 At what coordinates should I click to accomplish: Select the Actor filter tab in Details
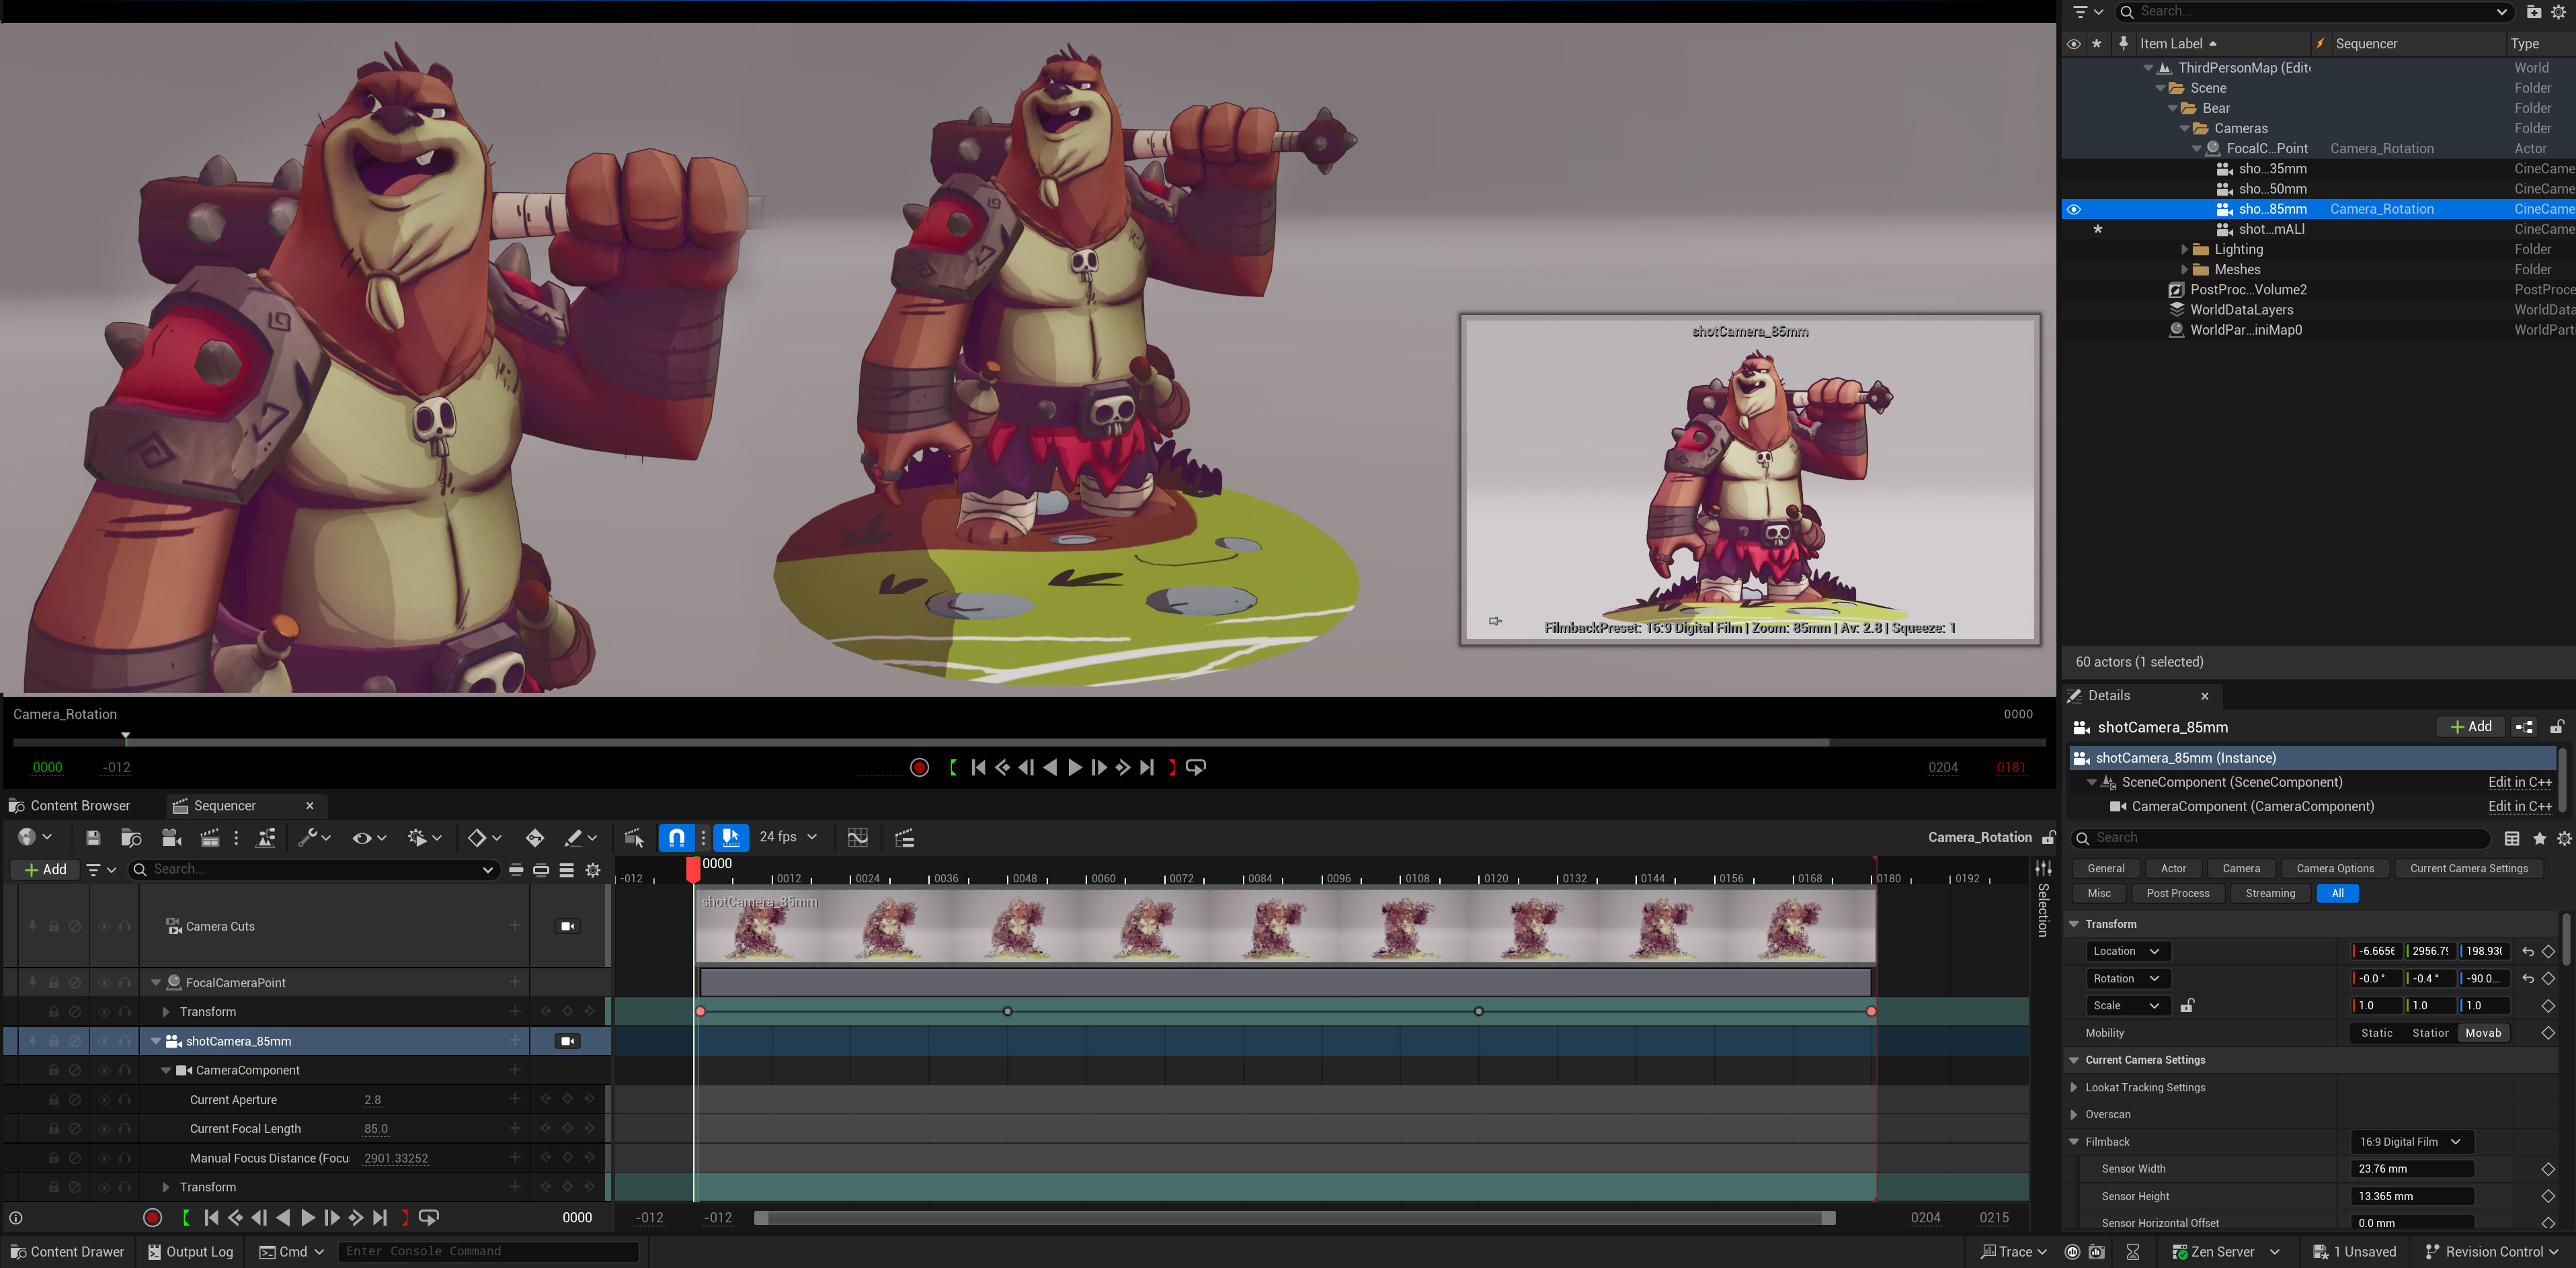(x=2173, y=868)
